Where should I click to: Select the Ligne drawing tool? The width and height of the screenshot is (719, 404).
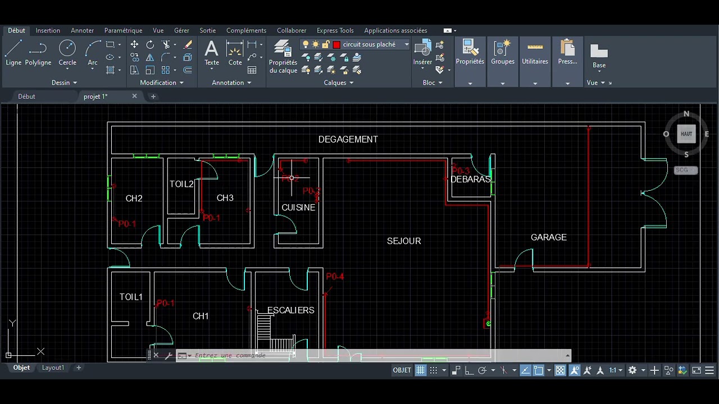click(x=13, y=53)
